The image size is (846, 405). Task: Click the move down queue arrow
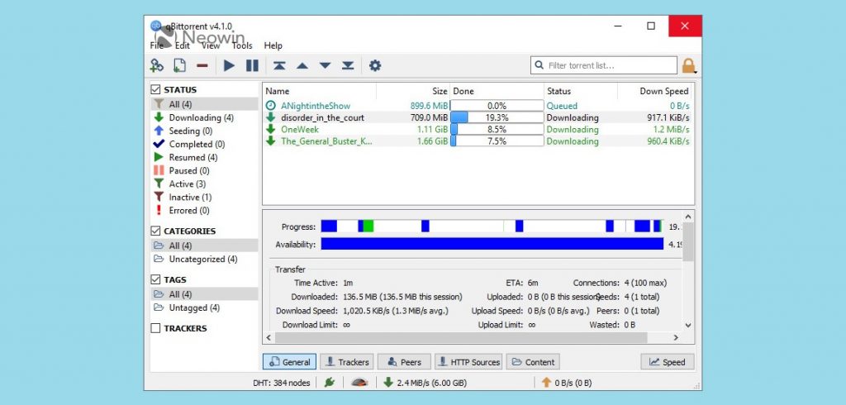click(x=325, y=66)
